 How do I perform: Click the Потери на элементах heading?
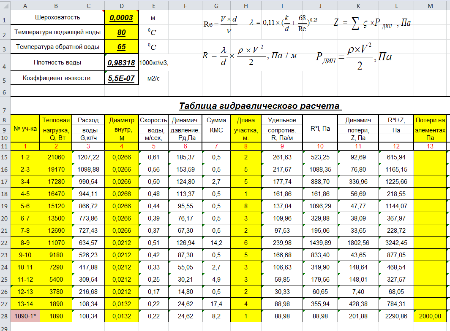[430, 129]
